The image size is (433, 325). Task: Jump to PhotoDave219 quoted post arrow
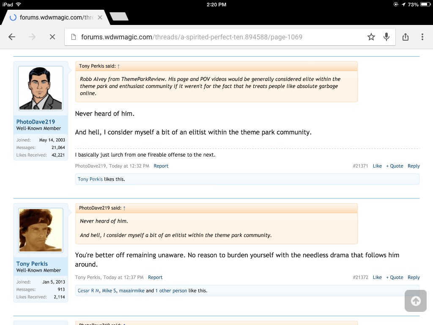[x=124, y=208]
